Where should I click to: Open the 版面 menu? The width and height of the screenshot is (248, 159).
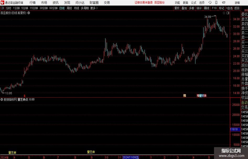pyautogui.click(x=185, y=3)
